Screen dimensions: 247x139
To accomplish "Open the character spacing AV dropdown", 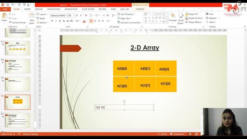I will tap(72, 21).
